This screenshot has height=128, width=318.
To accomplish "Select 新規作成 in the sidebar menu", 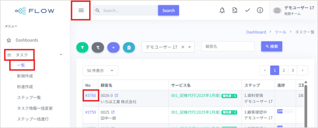I will (25, 76).
